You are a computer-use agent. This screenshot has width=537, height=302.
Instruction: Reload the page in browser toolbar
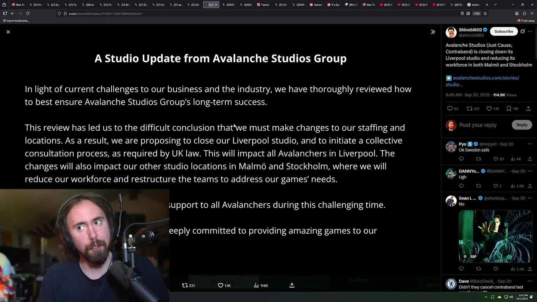(x=28, y=13)
